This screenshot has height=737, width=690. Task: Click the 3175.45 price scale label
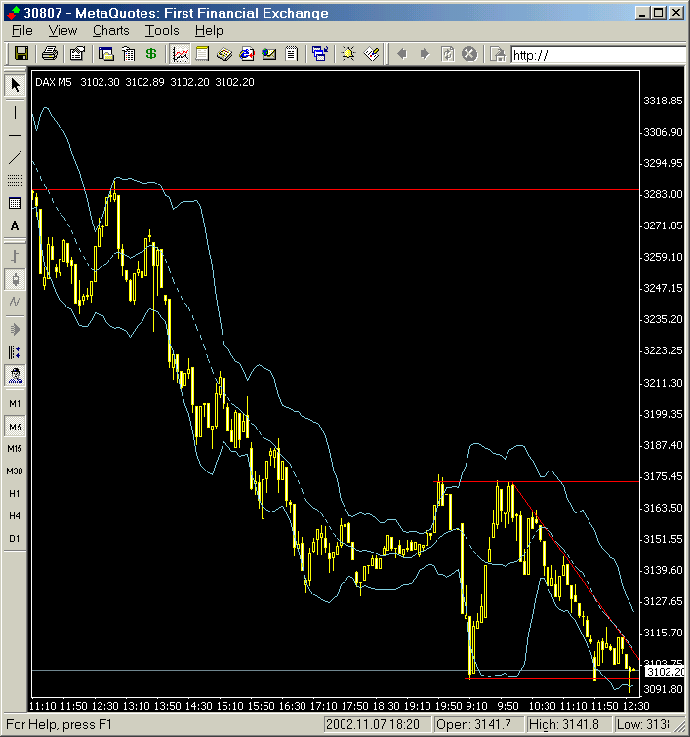click(x=663, y=476)
